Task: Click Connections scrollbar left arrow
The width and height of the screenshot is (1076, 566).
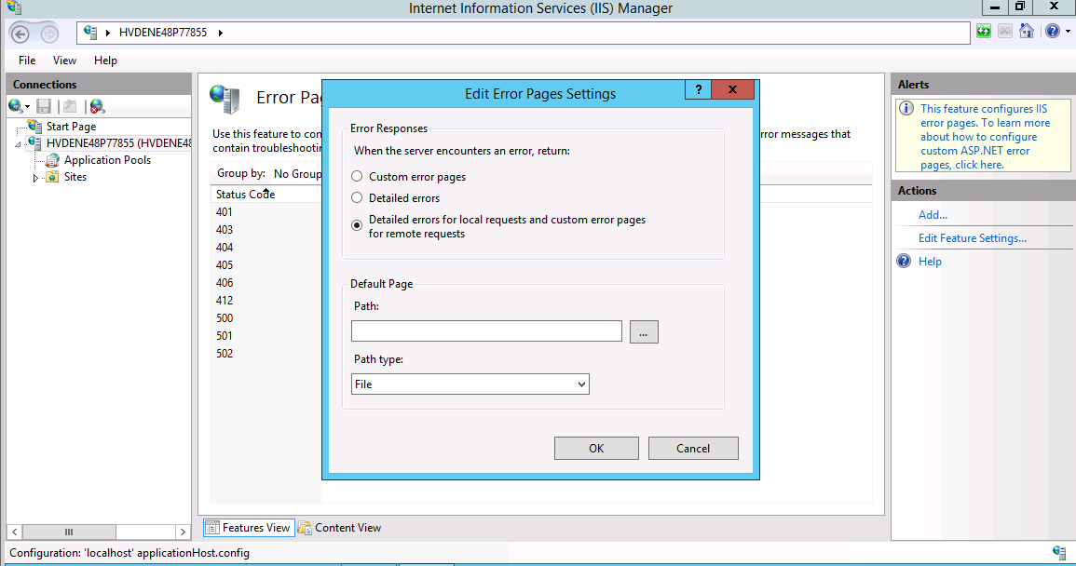Action: coord(14,532)
